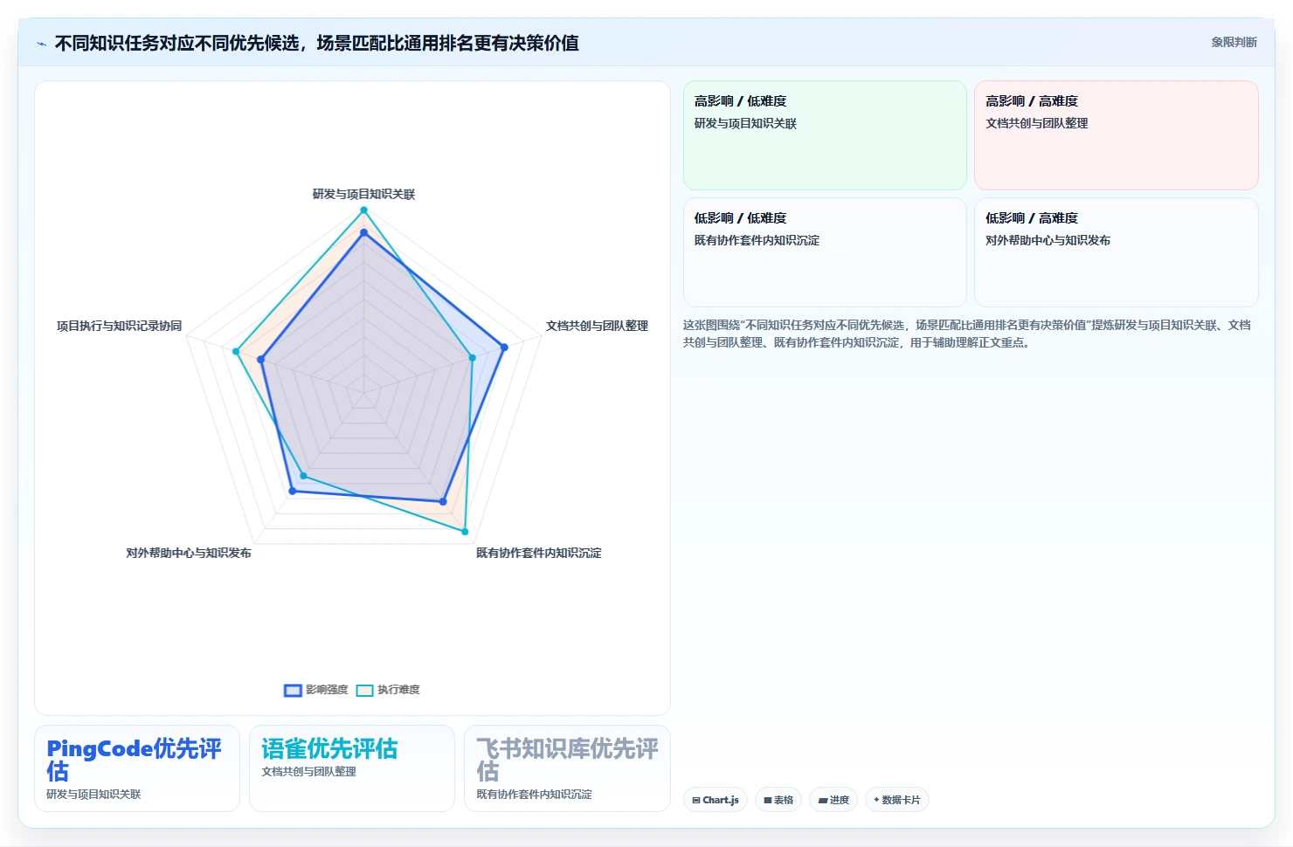The width and height of the screenshot is (1293, 847).
Task: Click the teal data point at 既有协作套件内知识沉淀
Action: click(465, 531)
